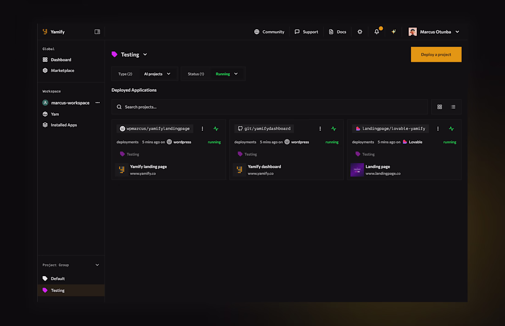This screenshot has width=505, height=326.
Task: Click running status on landingpage/lovable-yamify card
Action: pos(449,142)
